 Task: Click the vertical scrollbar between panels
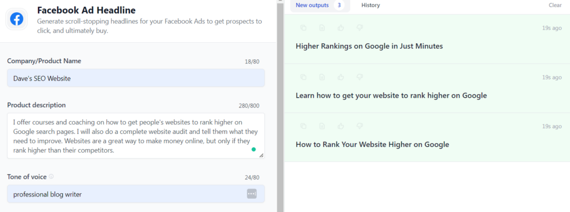pyautogui.click(x=280, y=106)
